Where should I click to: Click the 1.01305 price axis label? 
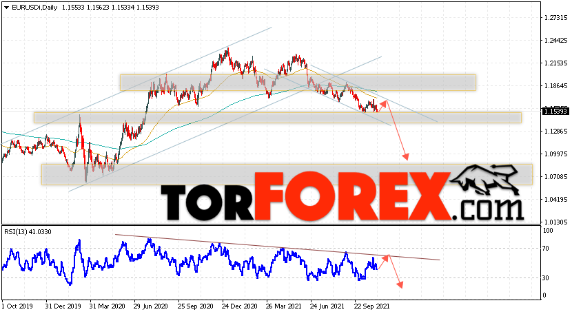pyautogui.click(x=555, y=222)
